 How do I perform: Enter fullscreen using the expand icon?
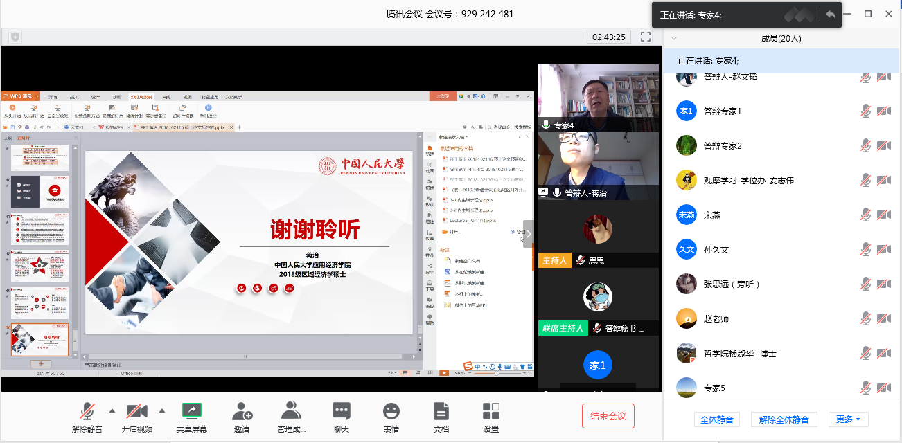coord(646,37)
